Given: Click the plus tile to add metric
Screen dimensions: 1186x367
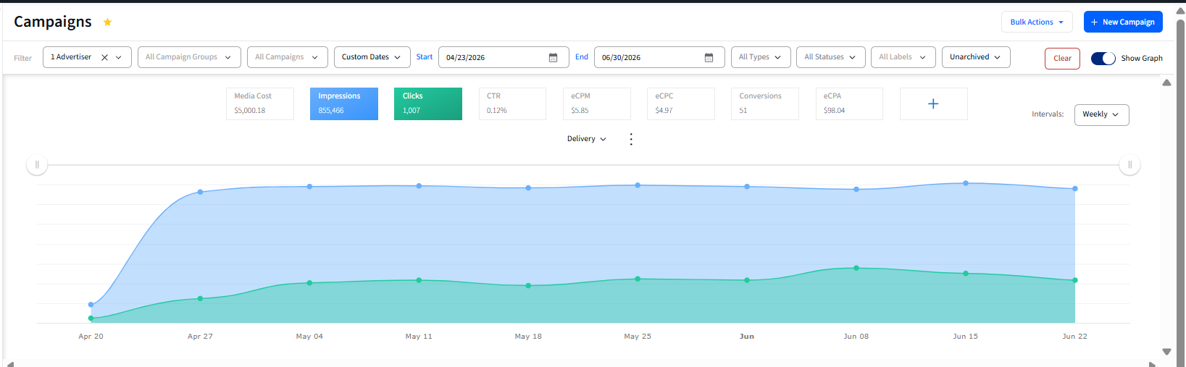Looking at the screenshot, I should point(933,104).
